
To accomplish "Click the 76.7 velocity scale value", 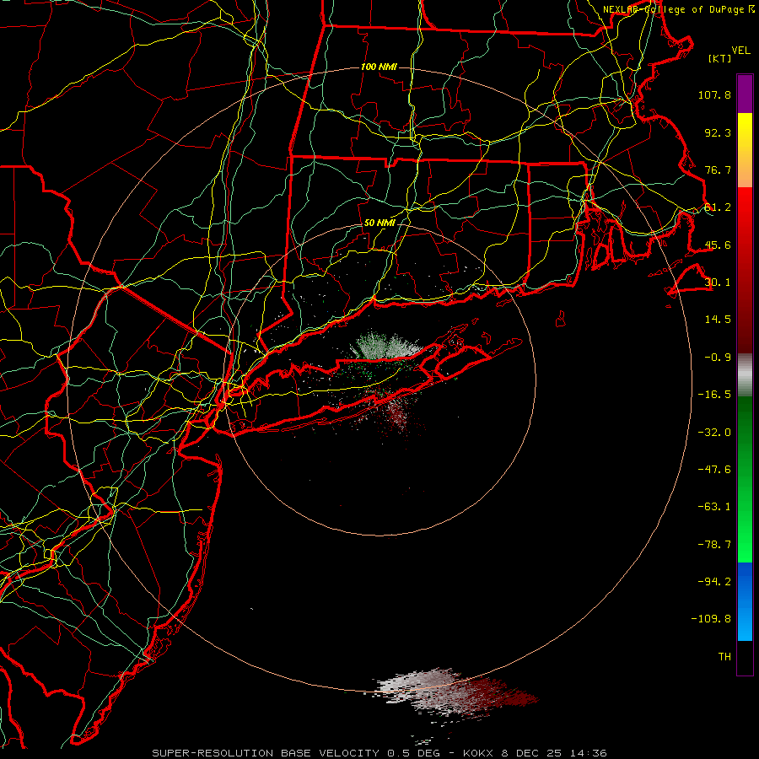I will pyautogui.click(x=718, y=170).
